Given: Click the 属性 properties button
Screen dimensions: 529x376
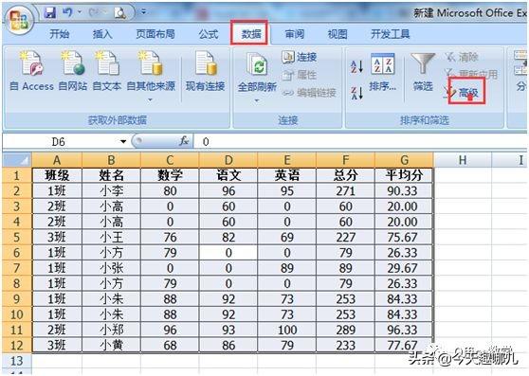Looking at the screenshot, I should coord(300,75).
